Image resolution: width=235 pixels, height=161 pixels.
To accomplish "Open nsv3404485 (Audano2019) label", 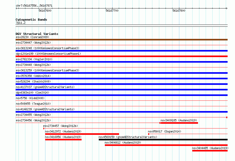I will point(210,148).
